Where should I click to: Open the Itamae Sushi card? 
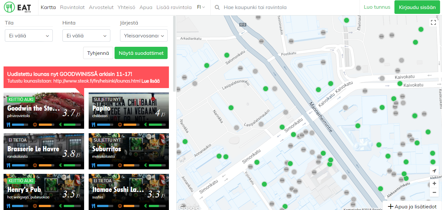[129, 192]
